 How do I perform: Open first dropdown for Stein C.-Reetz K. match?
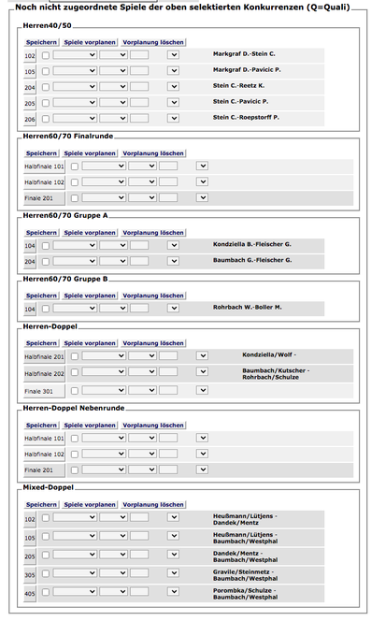point(76,87)
